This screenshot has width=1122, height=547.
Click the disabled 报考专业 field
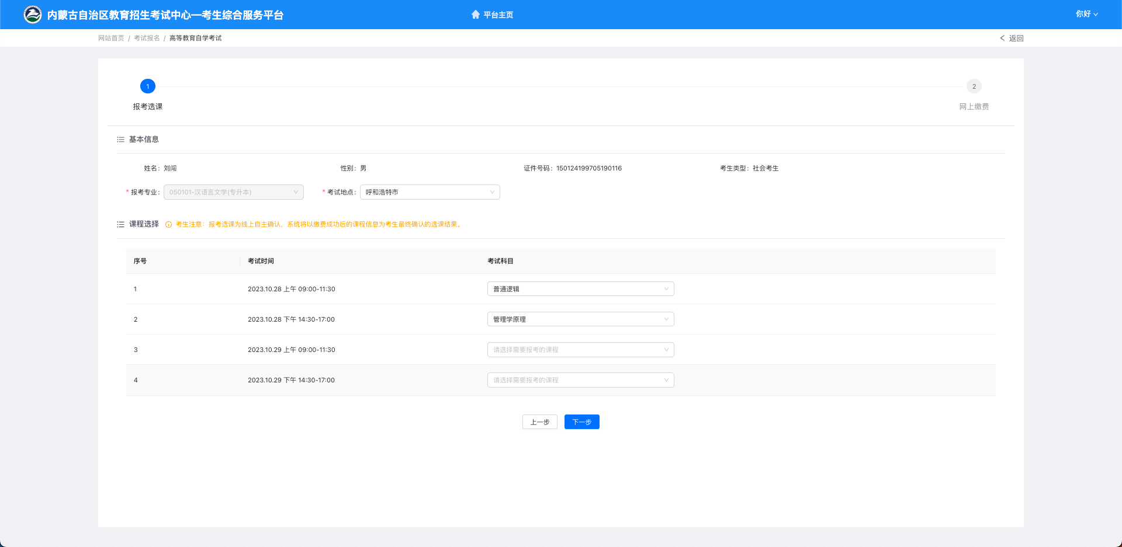[x=233, y=192]
